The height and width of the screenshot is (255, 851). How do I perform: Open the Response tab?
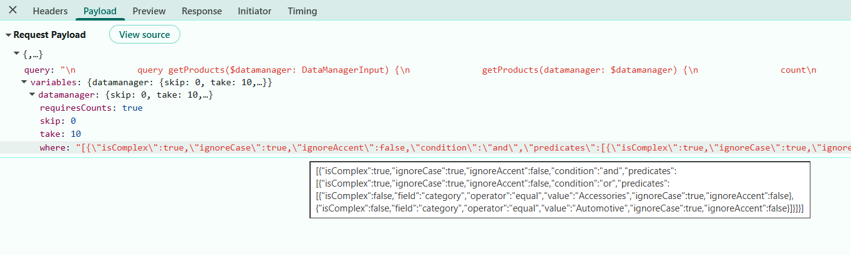click(x=202, y=11)
